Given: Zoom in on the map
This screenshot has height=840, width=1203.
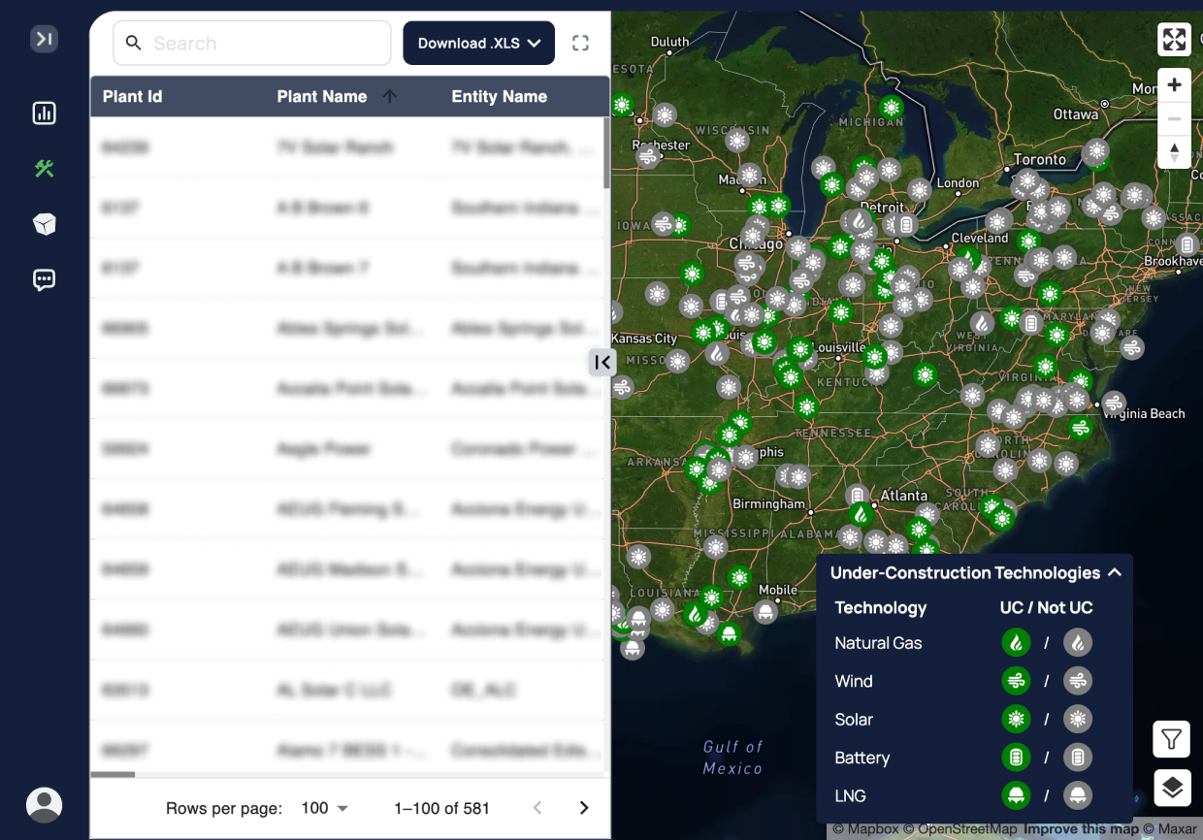Looking at the screenshot, I should coord(1174,85).
